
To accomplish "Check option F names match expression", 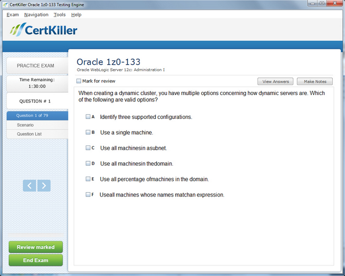I will coord(88,195).
